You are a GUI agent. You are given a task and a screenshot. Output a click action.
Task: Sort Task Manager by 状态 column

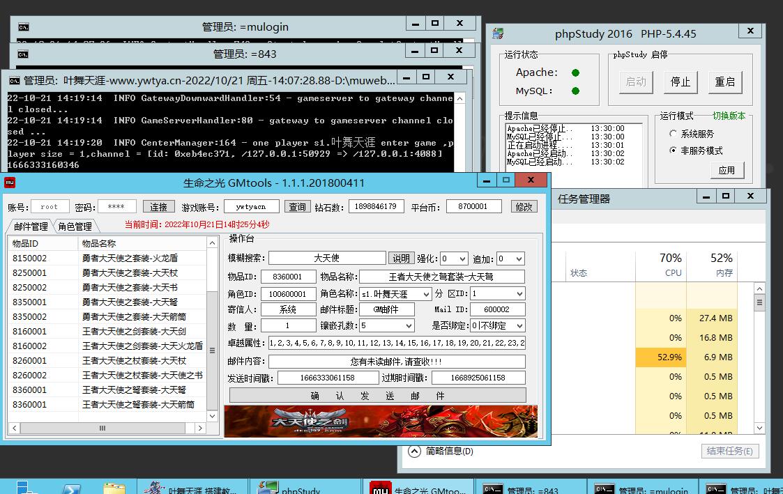(600, 265)
